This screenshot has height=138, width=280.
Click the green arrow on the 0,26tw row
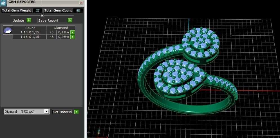[73, 37]
